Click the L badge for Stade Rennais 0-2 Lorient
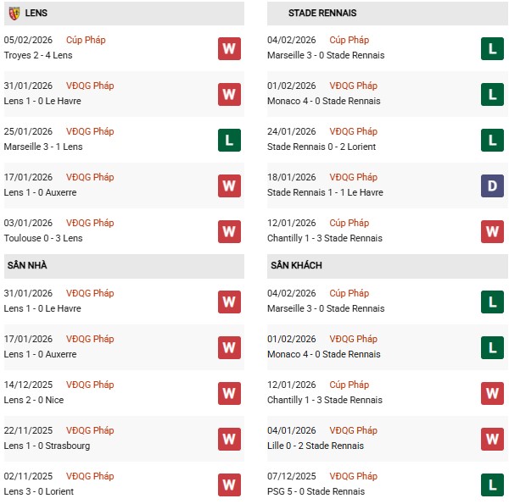The width and height of the screenshot is (509, 504). (x=492, y=140)
